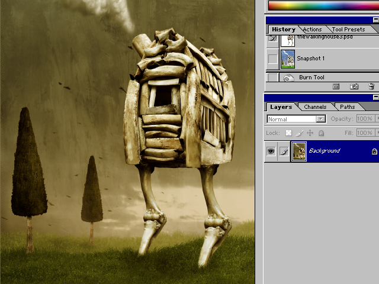The image size is (379, 284).
Task: Click the lock position move icon
Action: pos(310,133)
